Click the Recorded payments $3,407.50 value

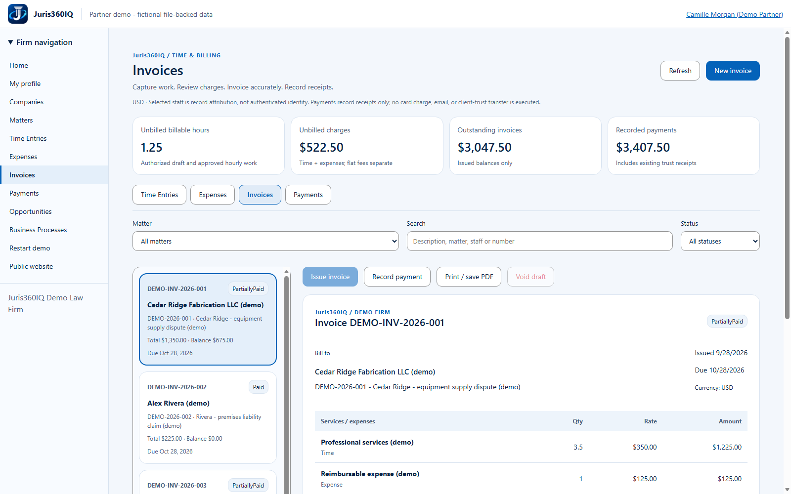click(x=643, y=147)
